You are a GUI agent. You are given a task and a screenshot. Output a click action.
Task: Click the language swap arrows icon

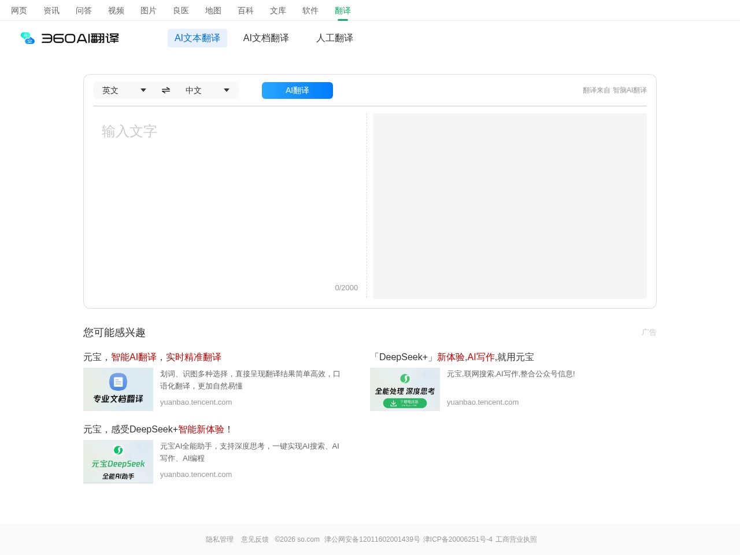point(166,90)
